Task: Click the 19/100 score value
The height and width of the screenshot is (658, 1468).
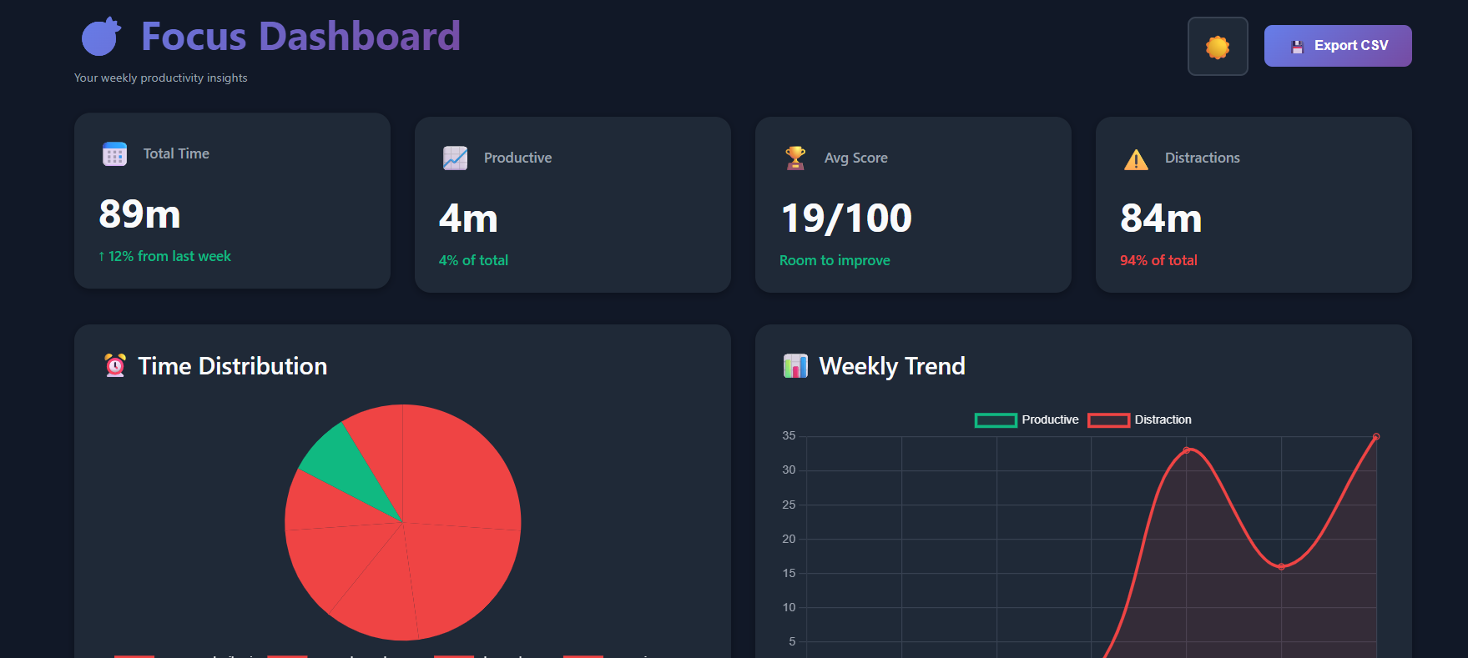Action: (846, 218)
